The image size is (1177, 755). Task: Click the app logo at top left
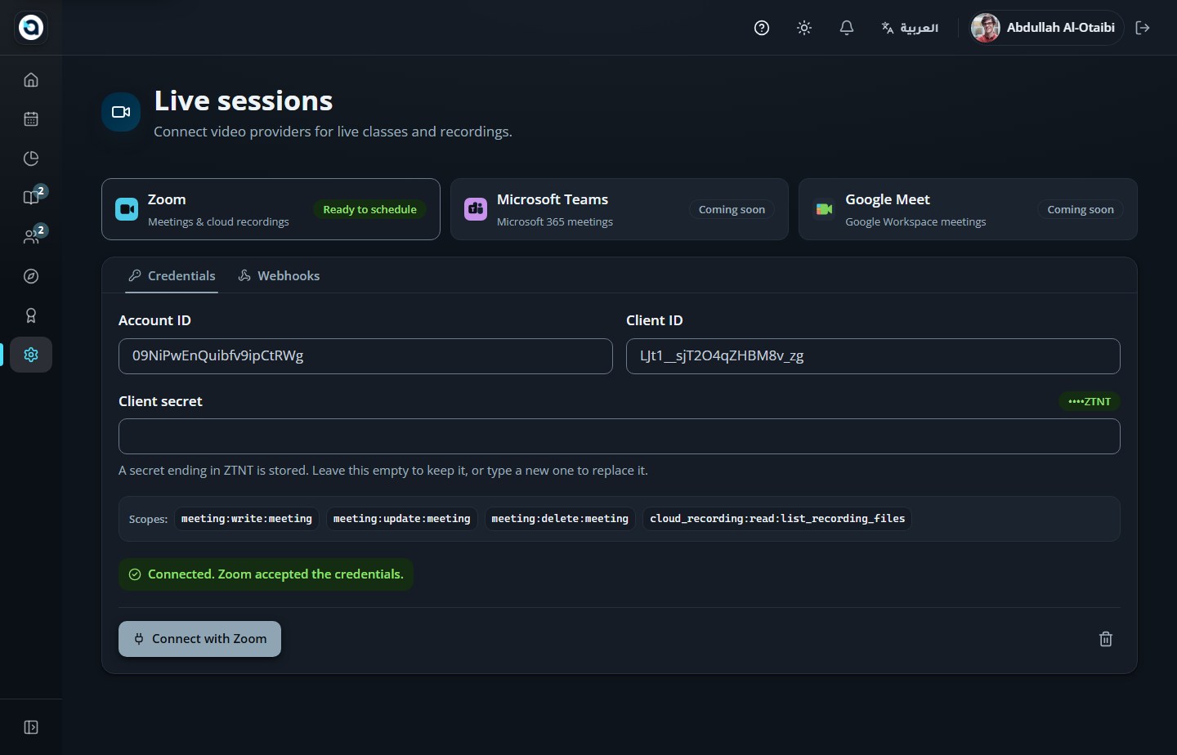point(31,28)
